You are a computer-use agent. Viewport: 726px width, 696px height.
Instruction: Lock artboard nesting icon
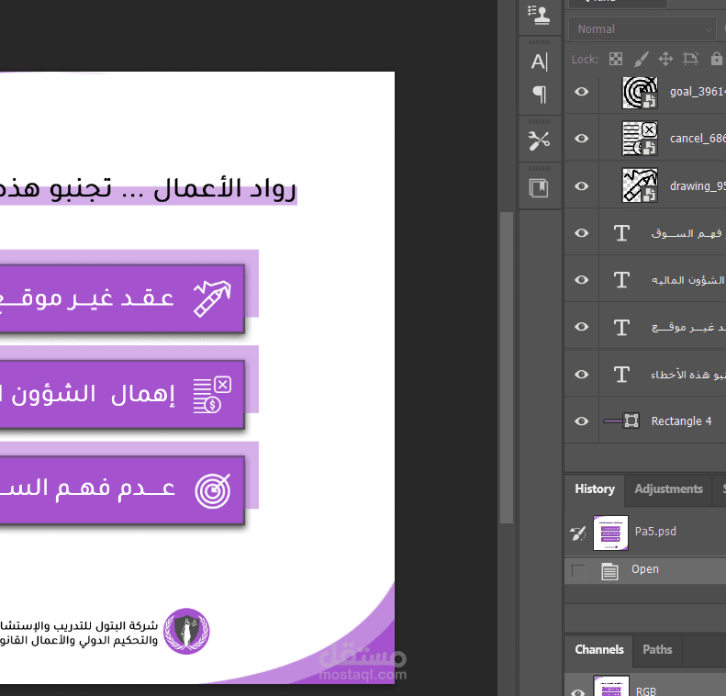point(690,59)
